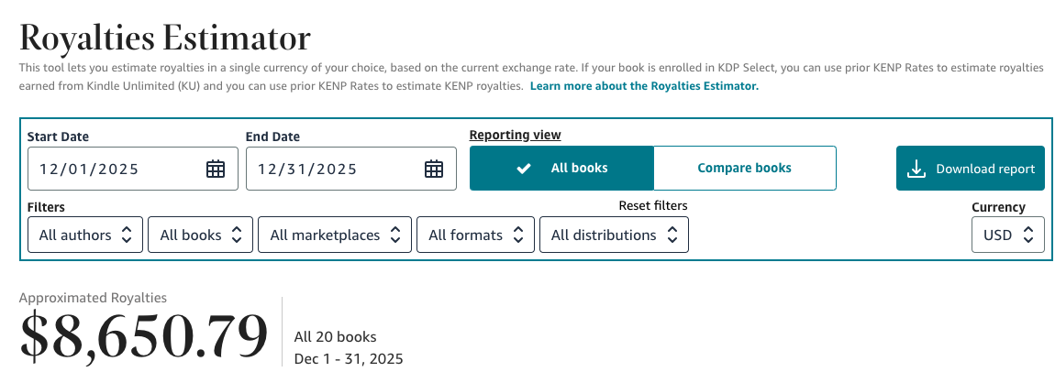Click the End Date input field
This screenshot has width=1055, height=383.
click(x=333, y=169)
